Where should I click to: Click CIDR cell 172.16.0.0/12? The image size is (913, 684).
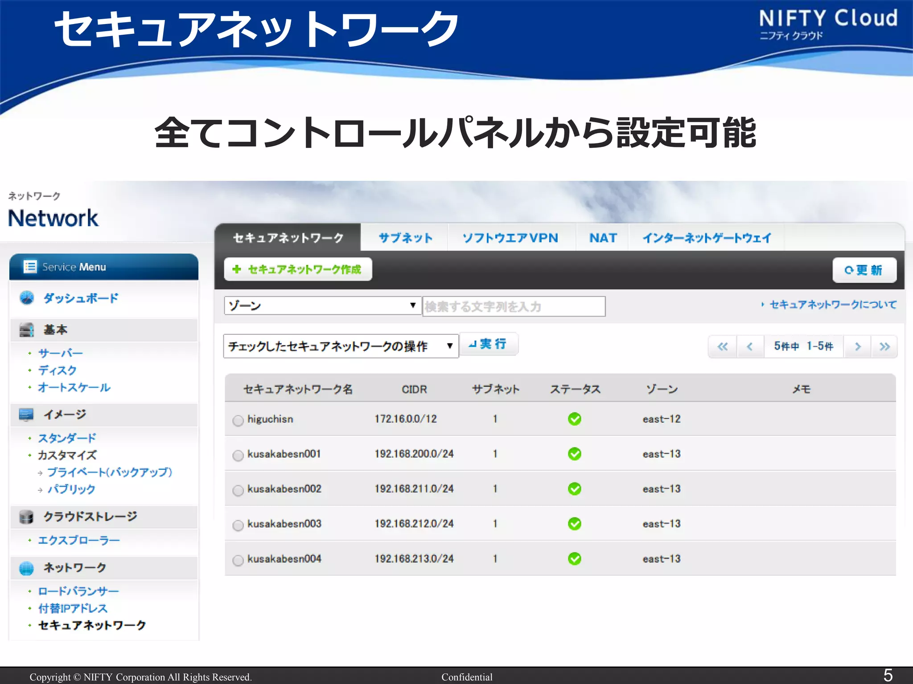[x=406, y=419]
